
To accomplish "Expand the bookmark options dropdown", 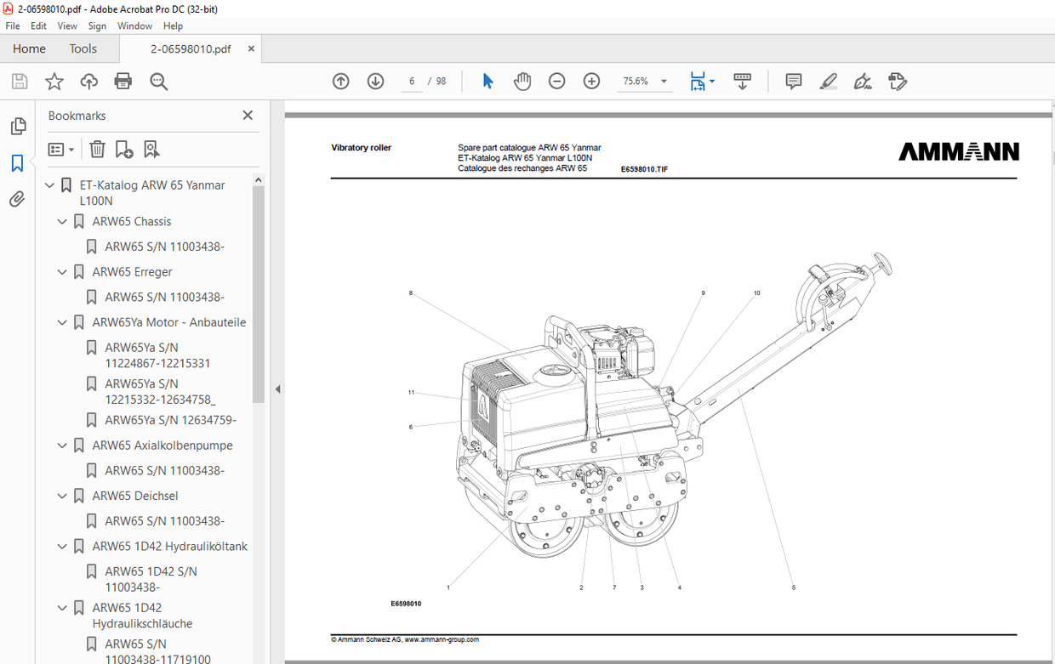I will [60, 149].
